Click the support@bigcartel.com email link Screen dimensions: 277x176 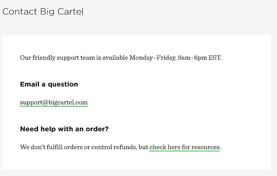click(54, 103)
